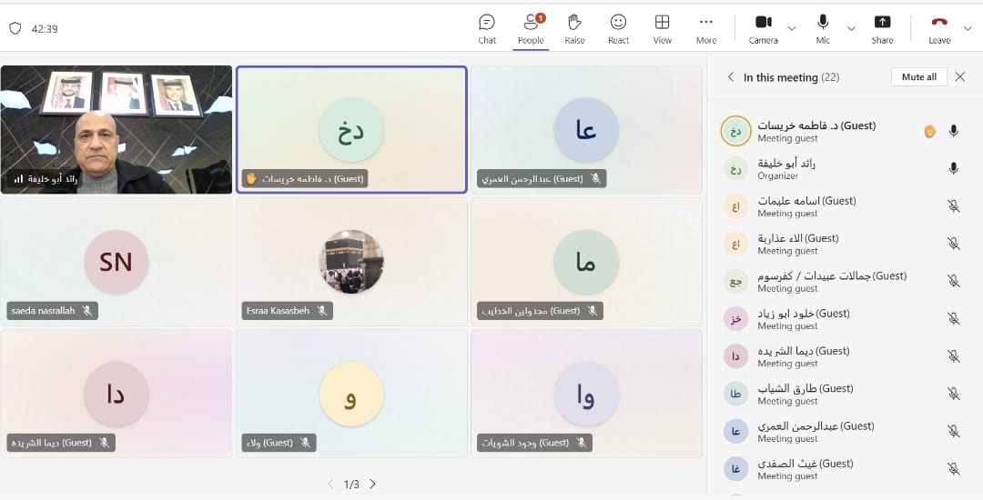Share your screen content
This screenshot has width=983, height=500.
click(882, 28)
